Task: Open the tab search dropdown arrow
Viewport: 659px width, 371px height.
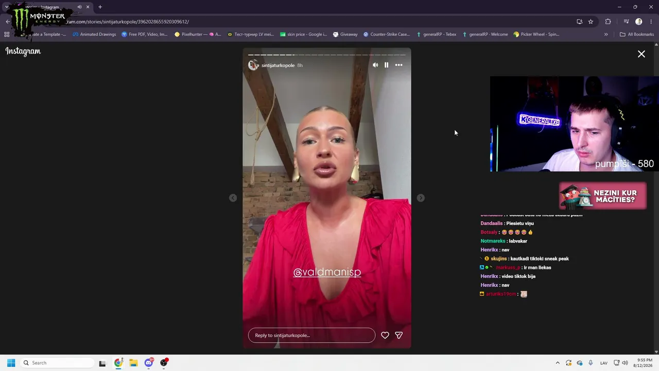Action: pos(6,7)
